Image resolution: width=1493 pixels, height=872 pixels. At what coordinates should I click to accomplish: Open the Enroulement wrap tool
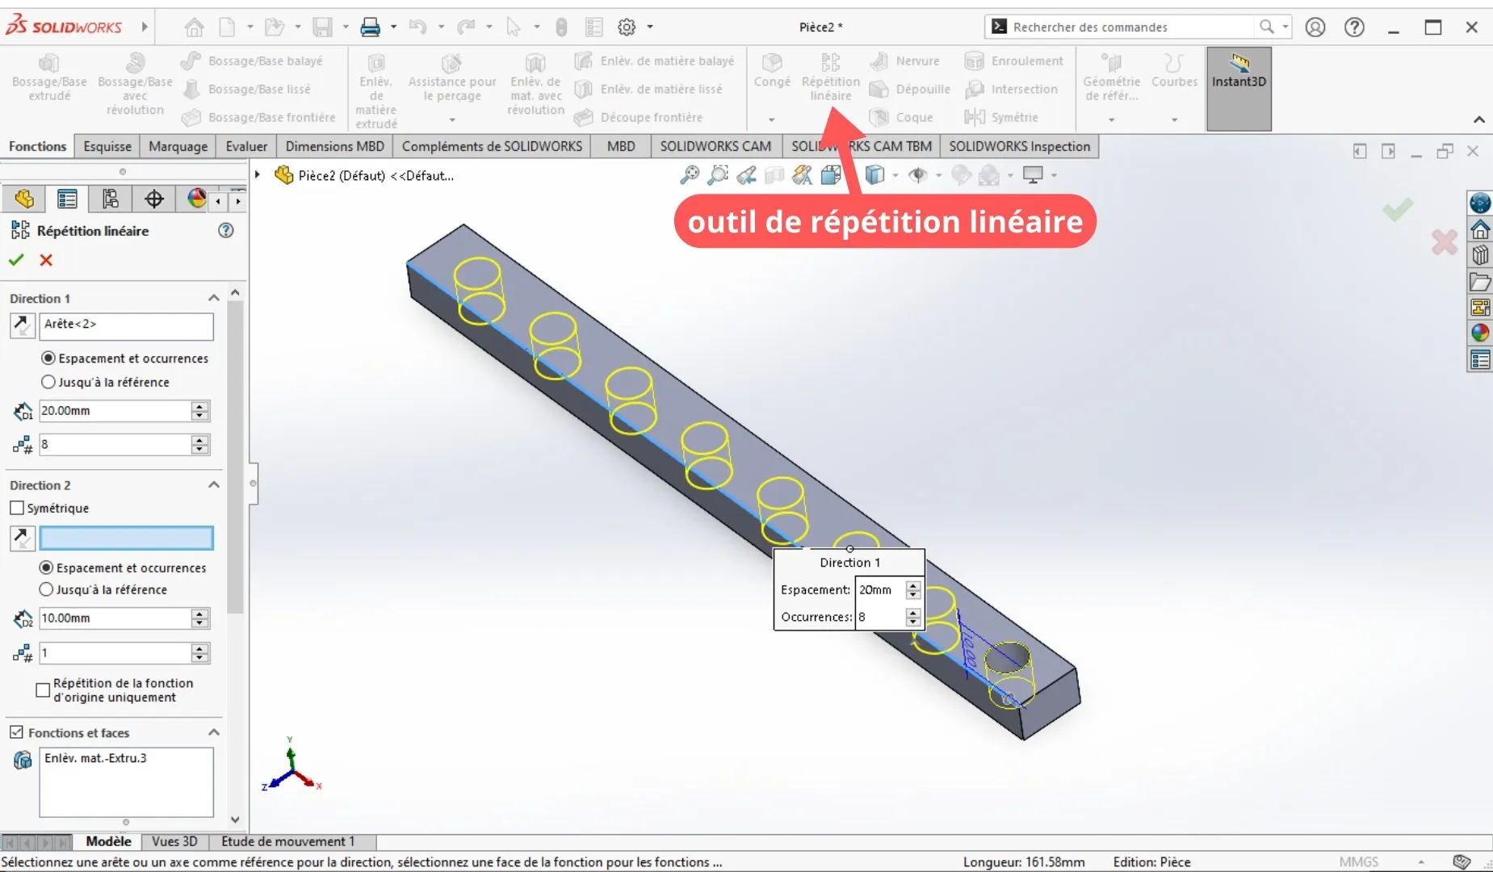coord(1014,61)
